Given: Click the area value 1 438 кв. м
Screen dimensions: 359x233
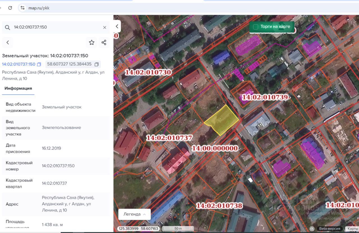Looking at the screenshot, I should (52, 225).
